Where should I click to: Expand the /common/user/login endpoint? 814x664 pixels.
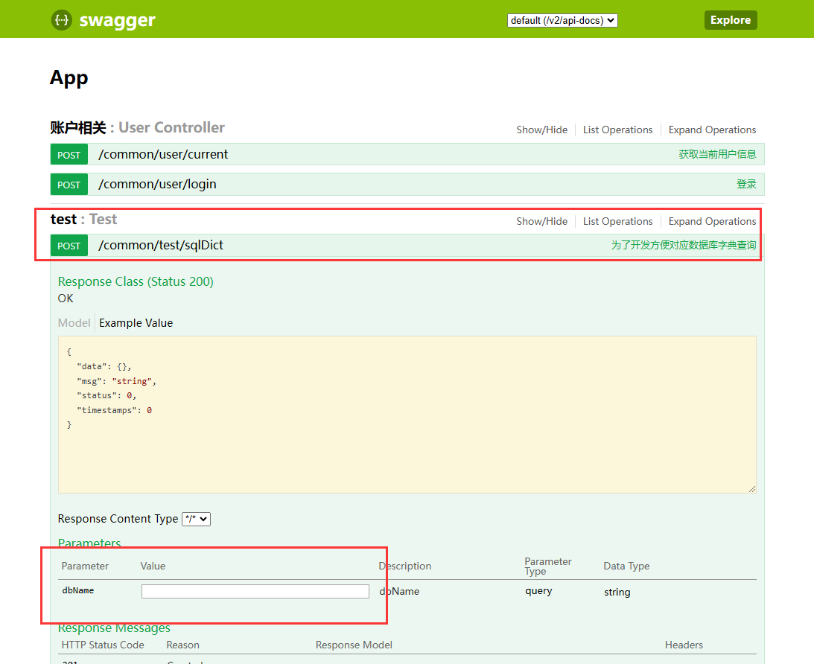point(157,185)
